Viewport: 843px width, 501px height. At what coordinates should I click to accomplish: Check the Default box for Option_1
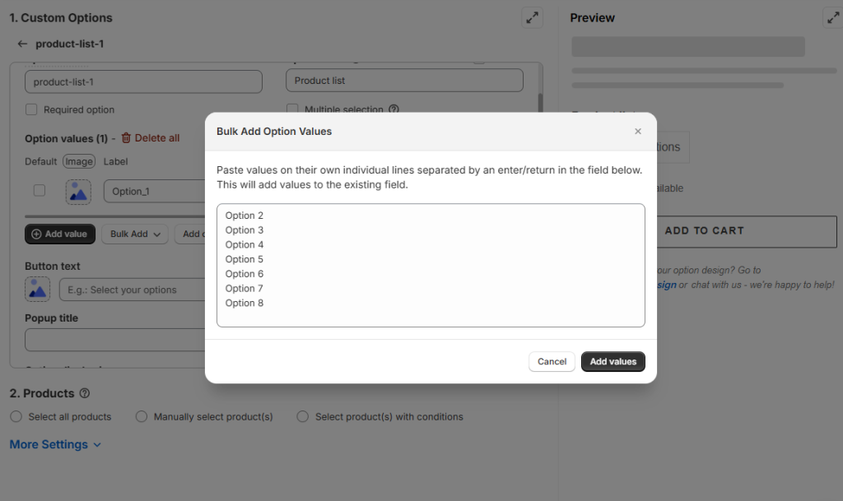coord(39,191)
